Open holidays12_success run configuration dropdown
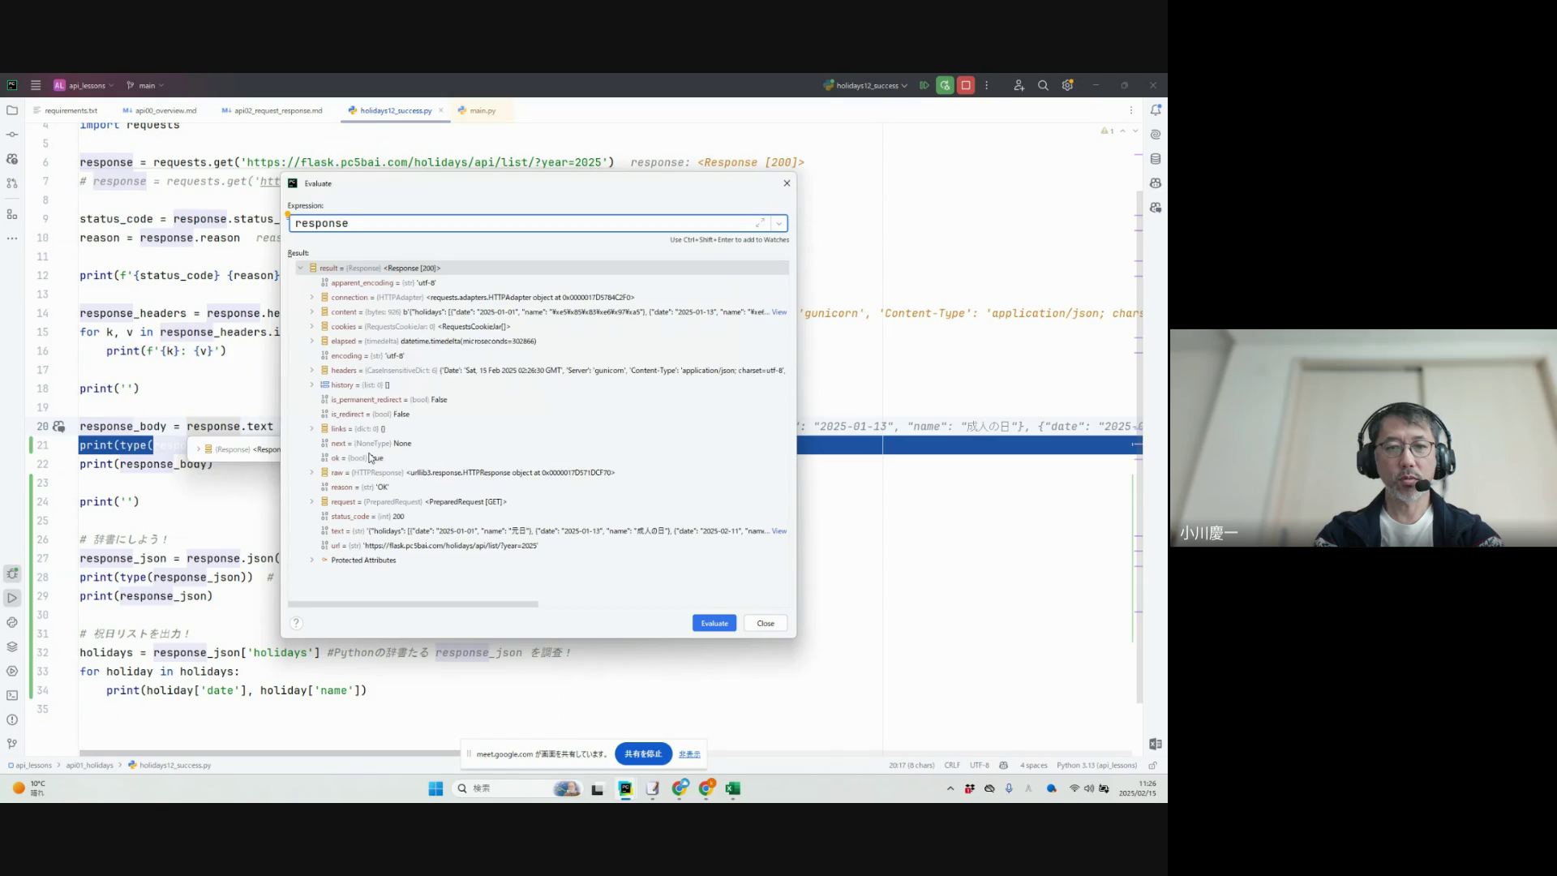 point(868,85)
